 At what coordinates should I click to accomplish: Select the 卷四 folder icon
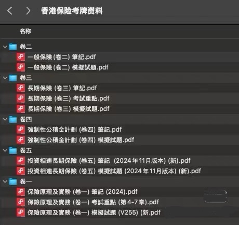pyautogui.click(x=13, y=119)
